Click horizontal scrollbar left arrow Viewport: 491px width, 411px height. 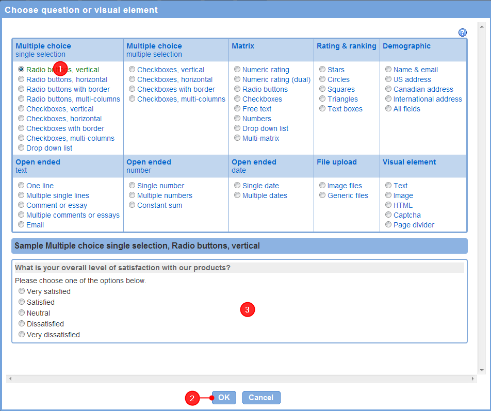point(10,379)
